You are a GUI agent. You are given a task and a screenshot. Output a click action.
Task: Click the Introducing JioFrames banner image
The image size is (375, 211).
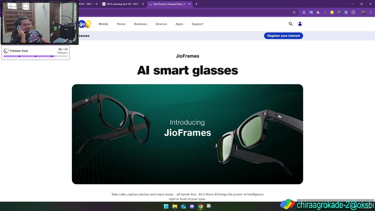tap(187, 134)
